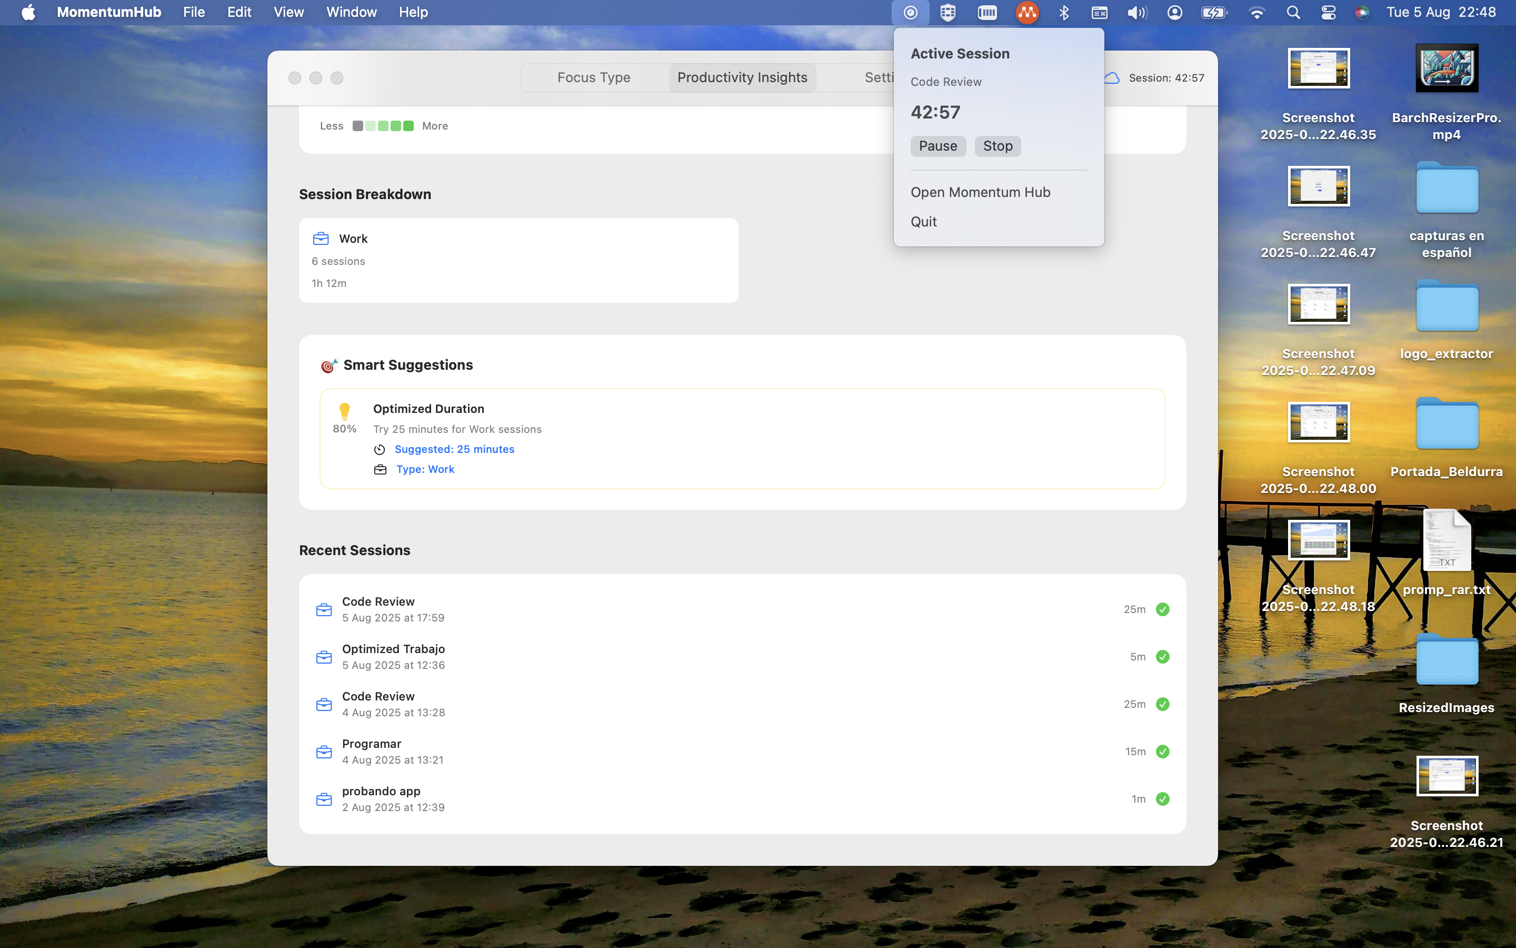Switch to the Focus Type tab
1516x948 pixels.
(594, 78)
